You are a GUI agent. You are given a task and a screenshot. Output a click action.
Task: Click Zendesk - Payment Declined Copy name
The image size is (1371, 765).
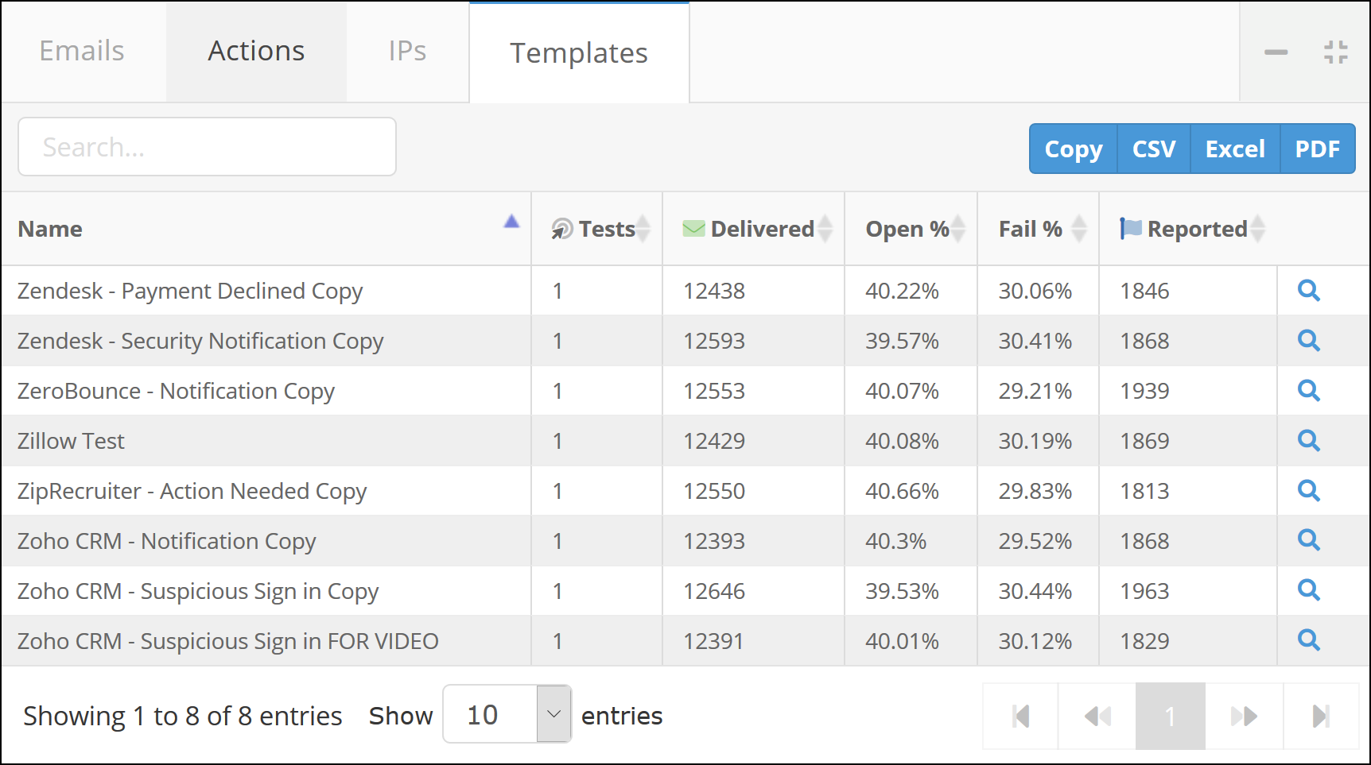tap(190, 292)
